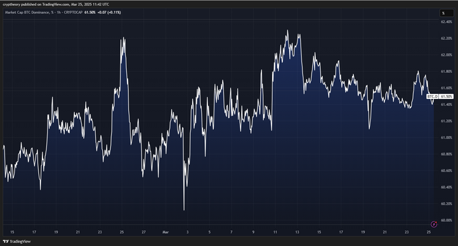The width and height of the screenshot is (458, 246).
Task: Click the 62.00% price axis label
Action: pyautogui.click(x=447, y=55)
